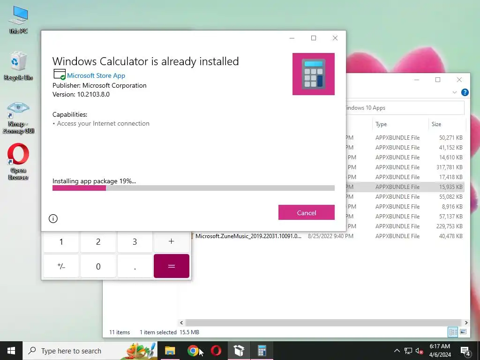
Task: Click the Microsoft Store App verified icon
Action: pos(60,75)
